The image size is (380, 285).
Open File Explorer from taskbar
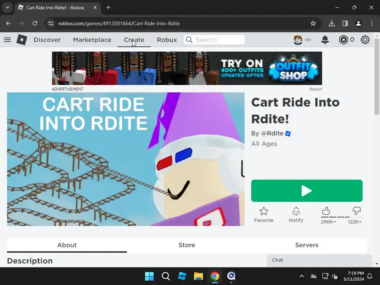198,276
